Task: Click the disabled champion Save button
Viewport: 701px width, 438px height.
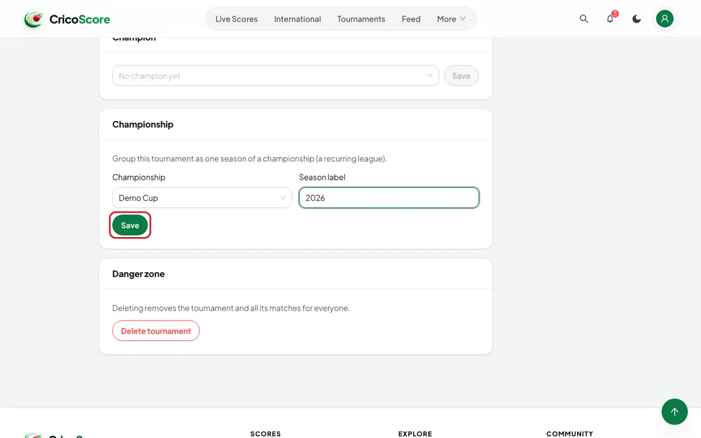Action: [x=461, y=76]
